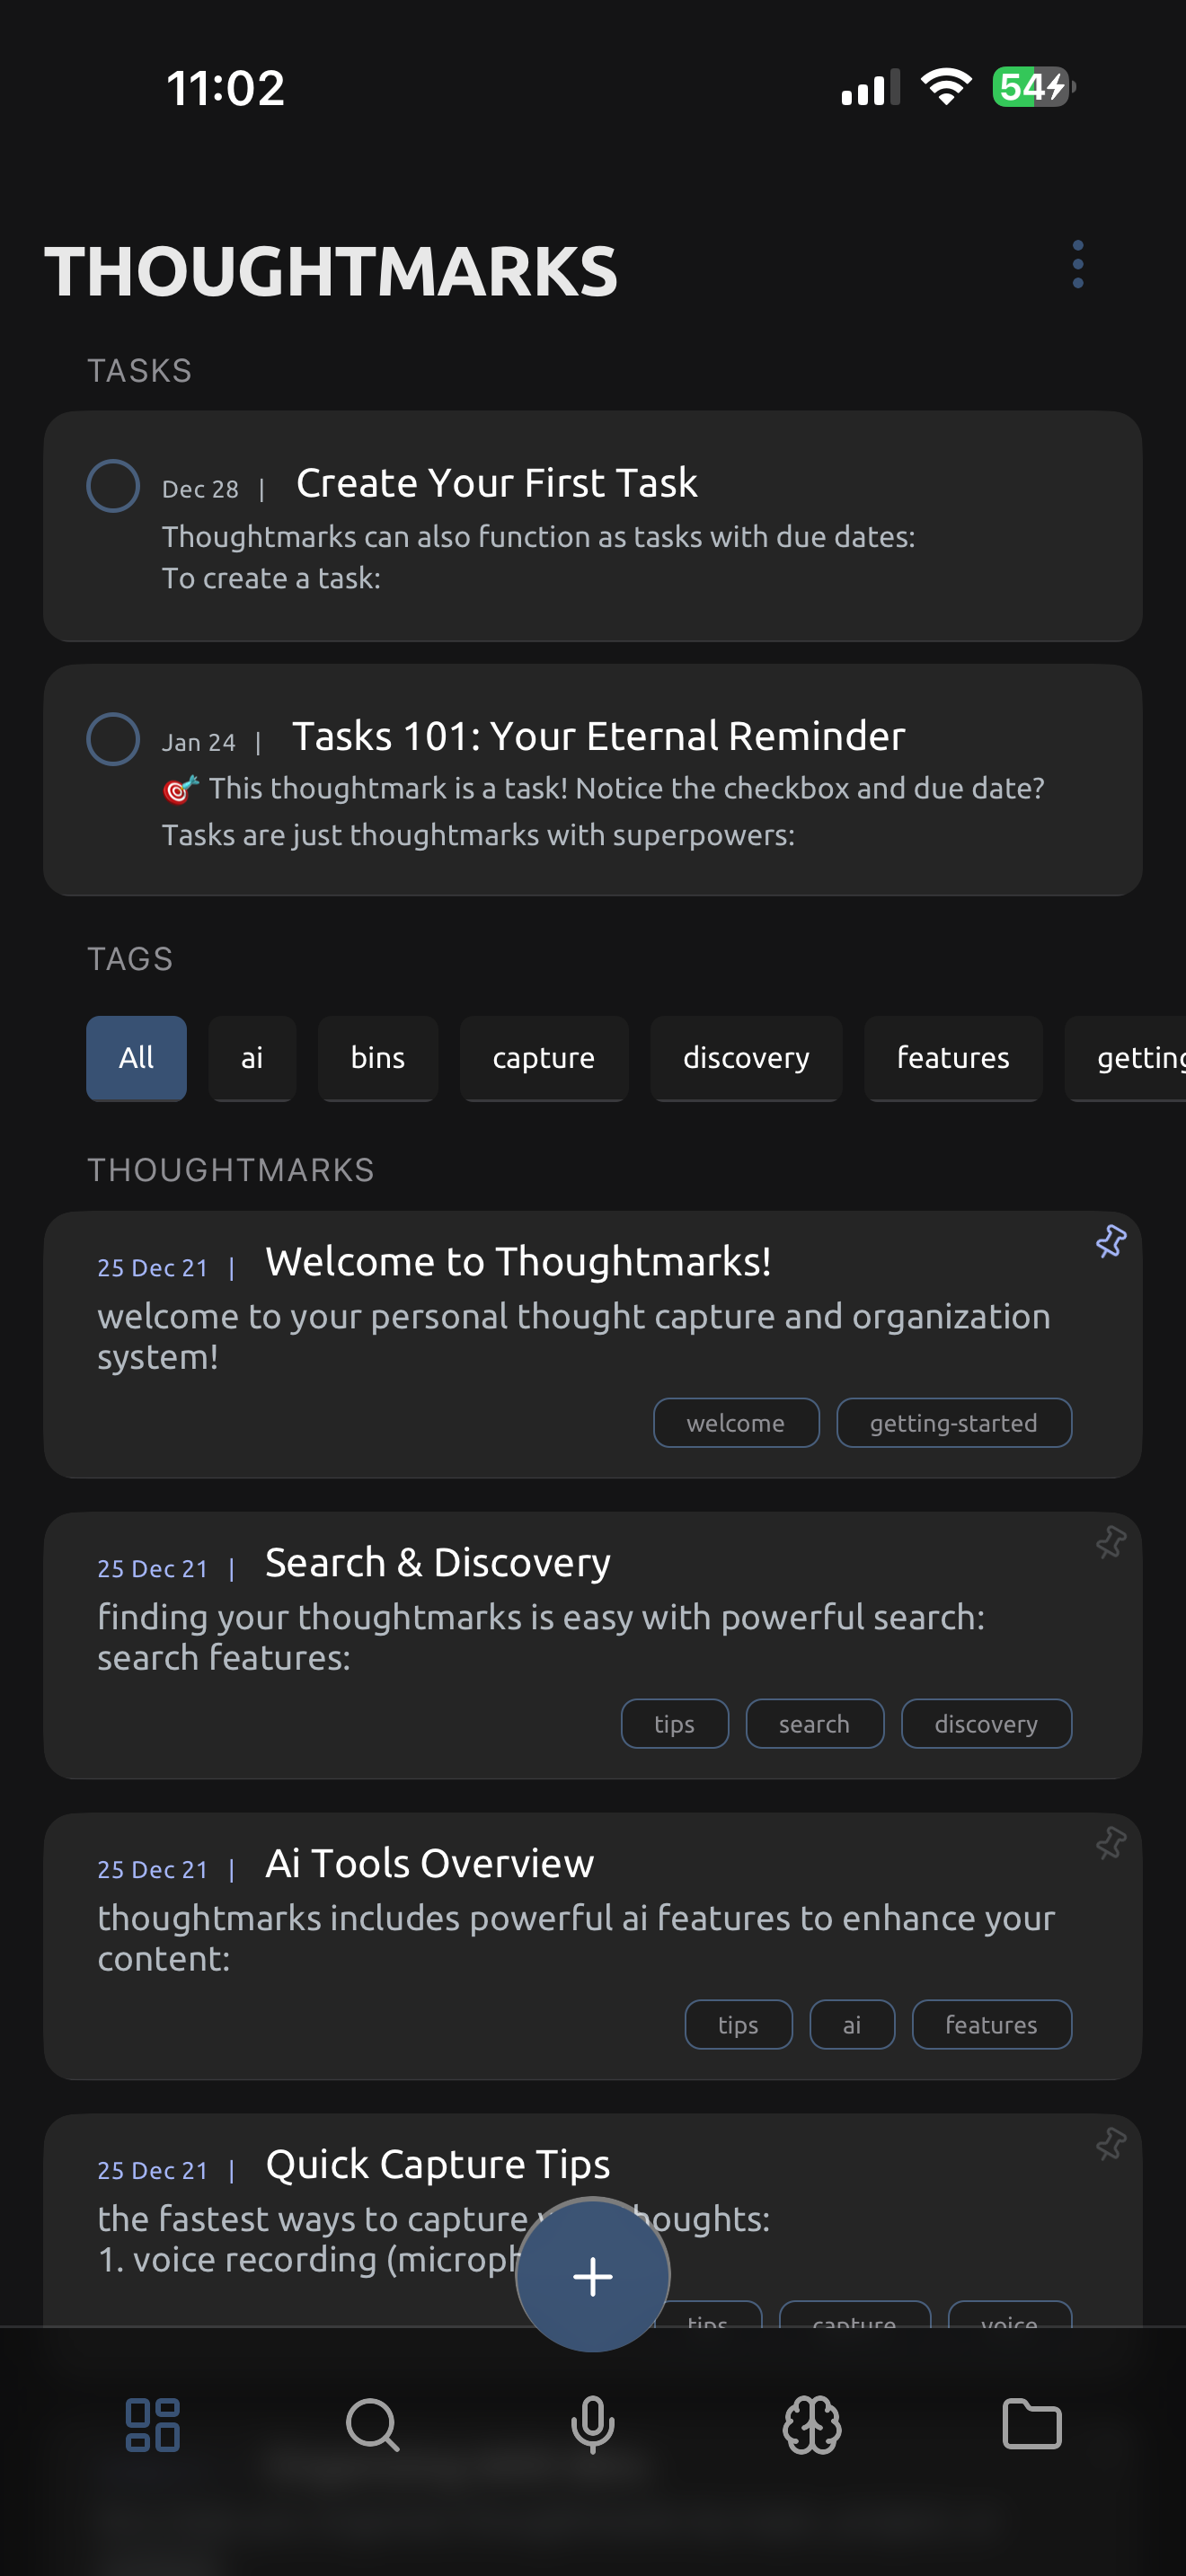Check off Create Your First Task
This screenshot has height=2576, width=1186.
pyautogui.click(x=113, y=486)
